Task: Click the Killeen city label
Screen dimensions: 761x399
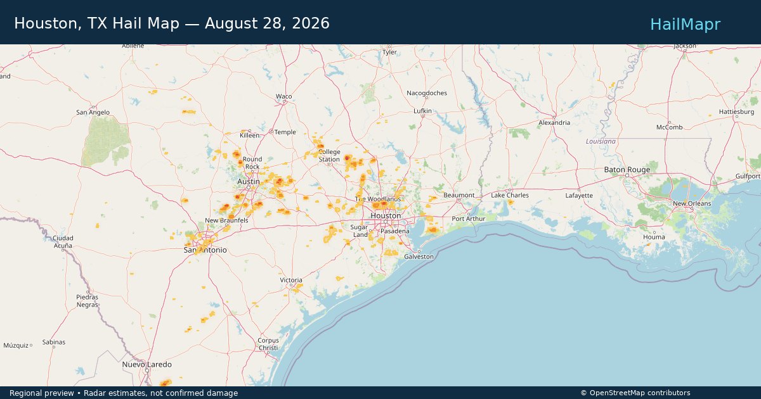Action: (250, 135)
